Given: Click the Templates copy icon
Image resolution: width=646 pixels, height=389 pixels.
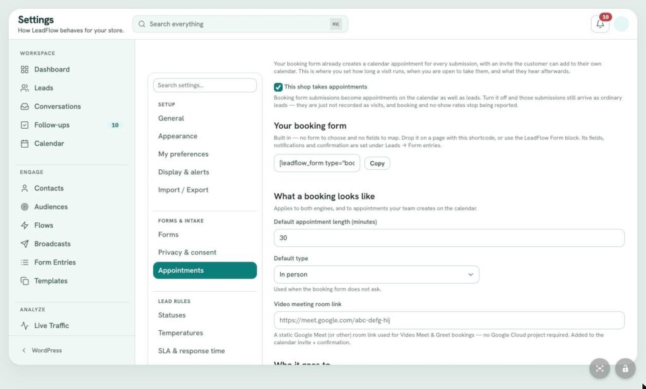Looking at the screenshot, I should [x=25, y=281].
